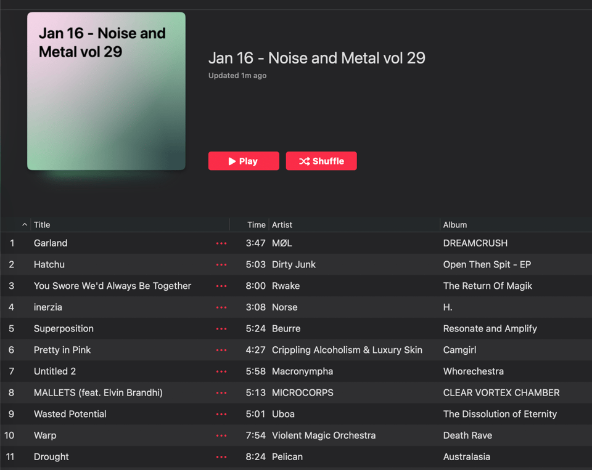Sort tracks by Artist column header
The image size is (592, 470).
pyautogui.click(x=282, y=225)
